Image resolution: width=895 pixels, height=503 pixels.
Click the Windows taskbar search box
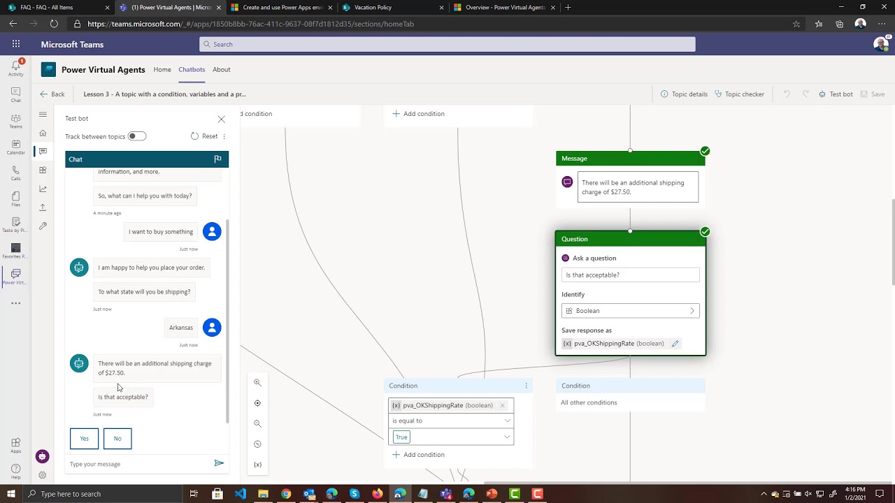point(102,494)
